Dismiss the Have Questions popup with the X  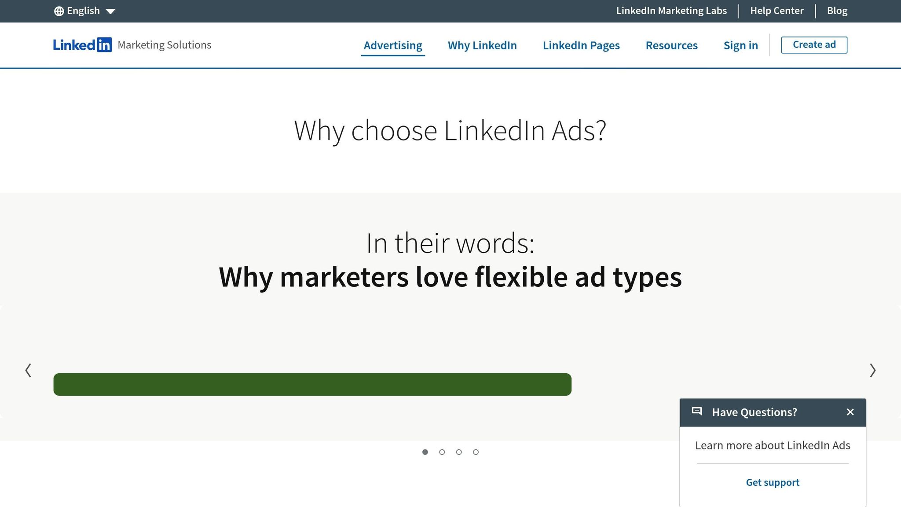point(850,412)
